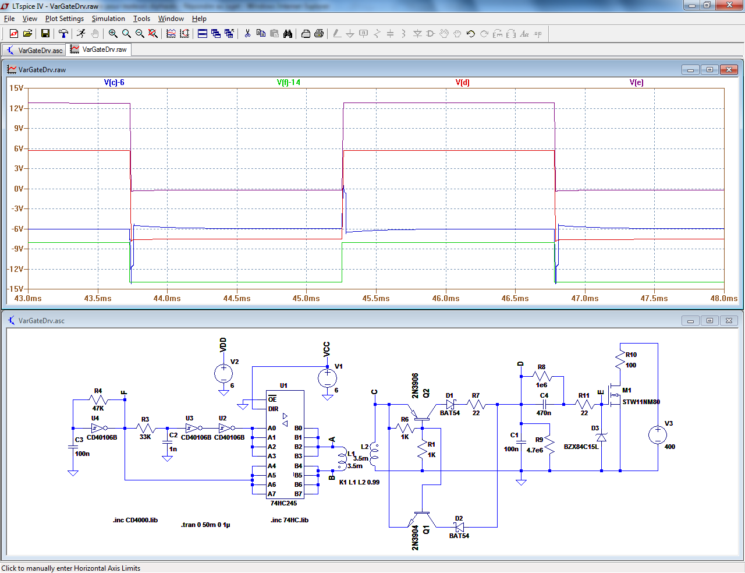Click Zoom to rectangle magnifier icon

(113, 34)
